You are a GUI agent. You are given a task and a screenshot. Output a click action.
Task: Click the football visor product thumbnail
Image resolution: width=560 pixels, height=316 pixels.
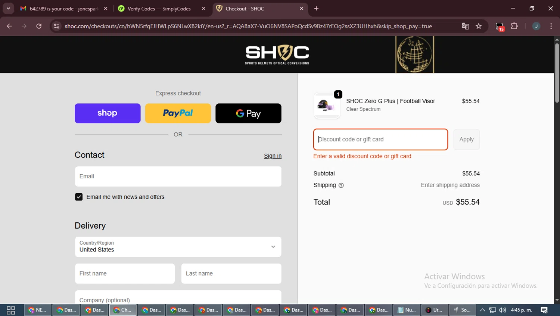tap(327, 106)
